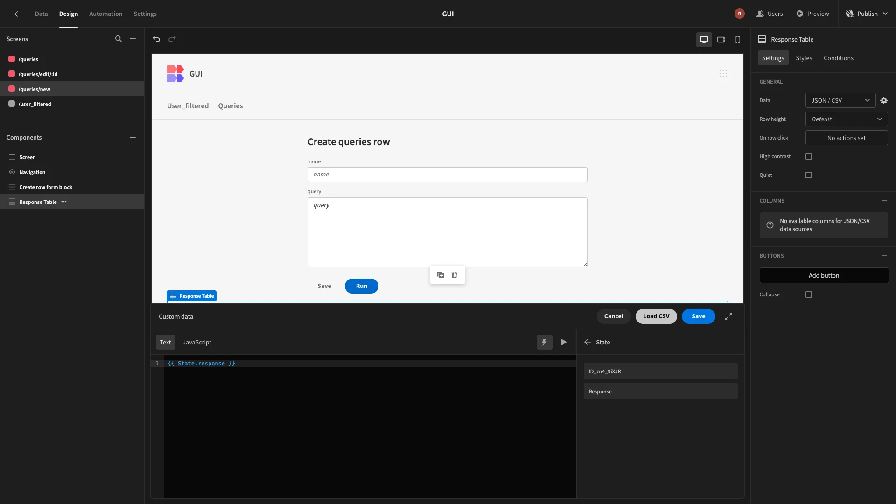896x504 pixels.
Task: Open the Publish dropdown
Action: 867,14
